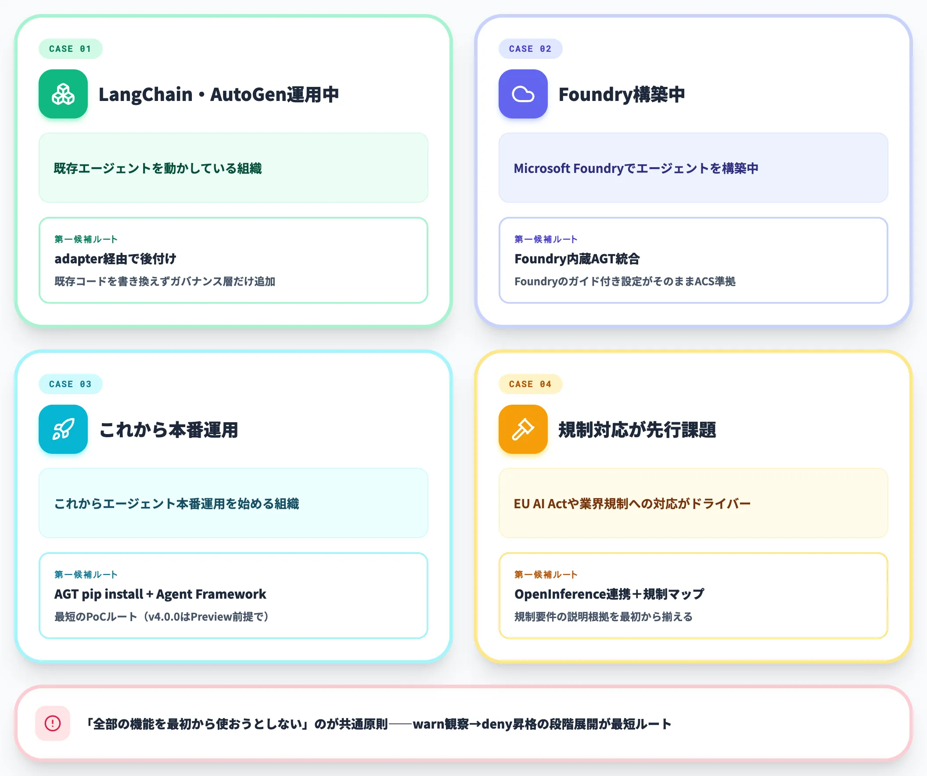
Task: Click the heading LangChain・AutoGen運用中
Action: pyautogui.click(x=219, y=94)
